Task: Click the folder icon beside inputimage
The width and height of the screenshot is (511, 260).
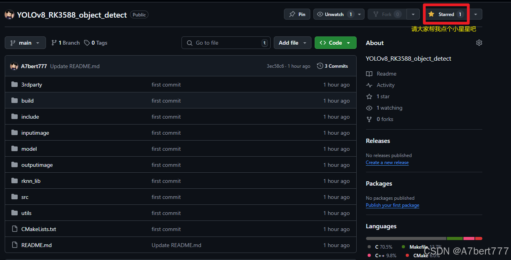Action: [15, 133]
